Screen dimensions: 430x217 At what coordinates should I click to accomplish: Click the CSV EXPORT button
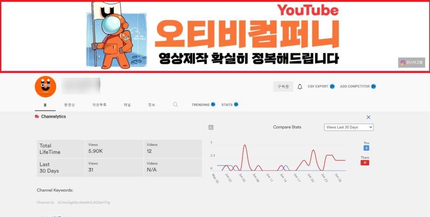click(x=321, y=86)
